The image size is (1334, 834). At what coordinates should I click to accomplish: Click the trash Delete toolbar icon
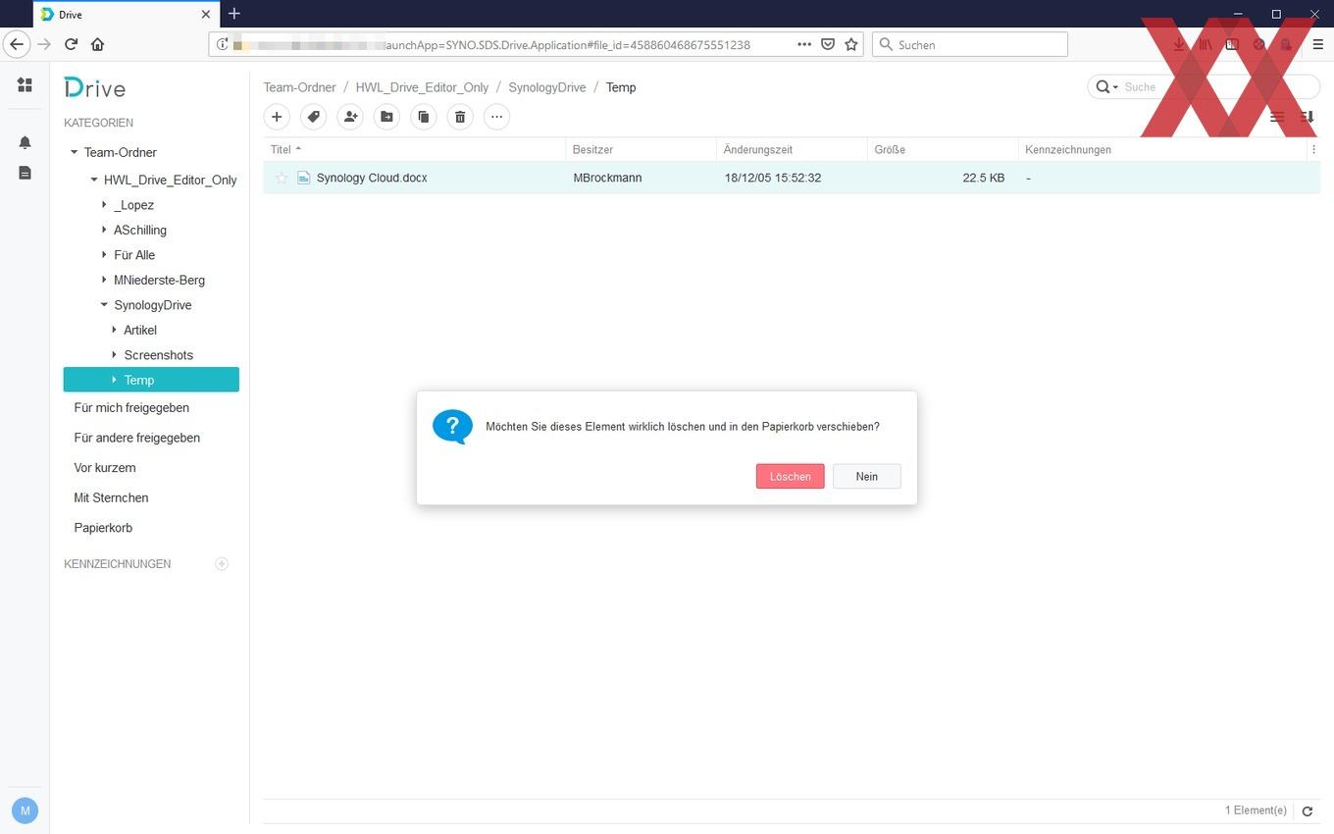point(460,117)
